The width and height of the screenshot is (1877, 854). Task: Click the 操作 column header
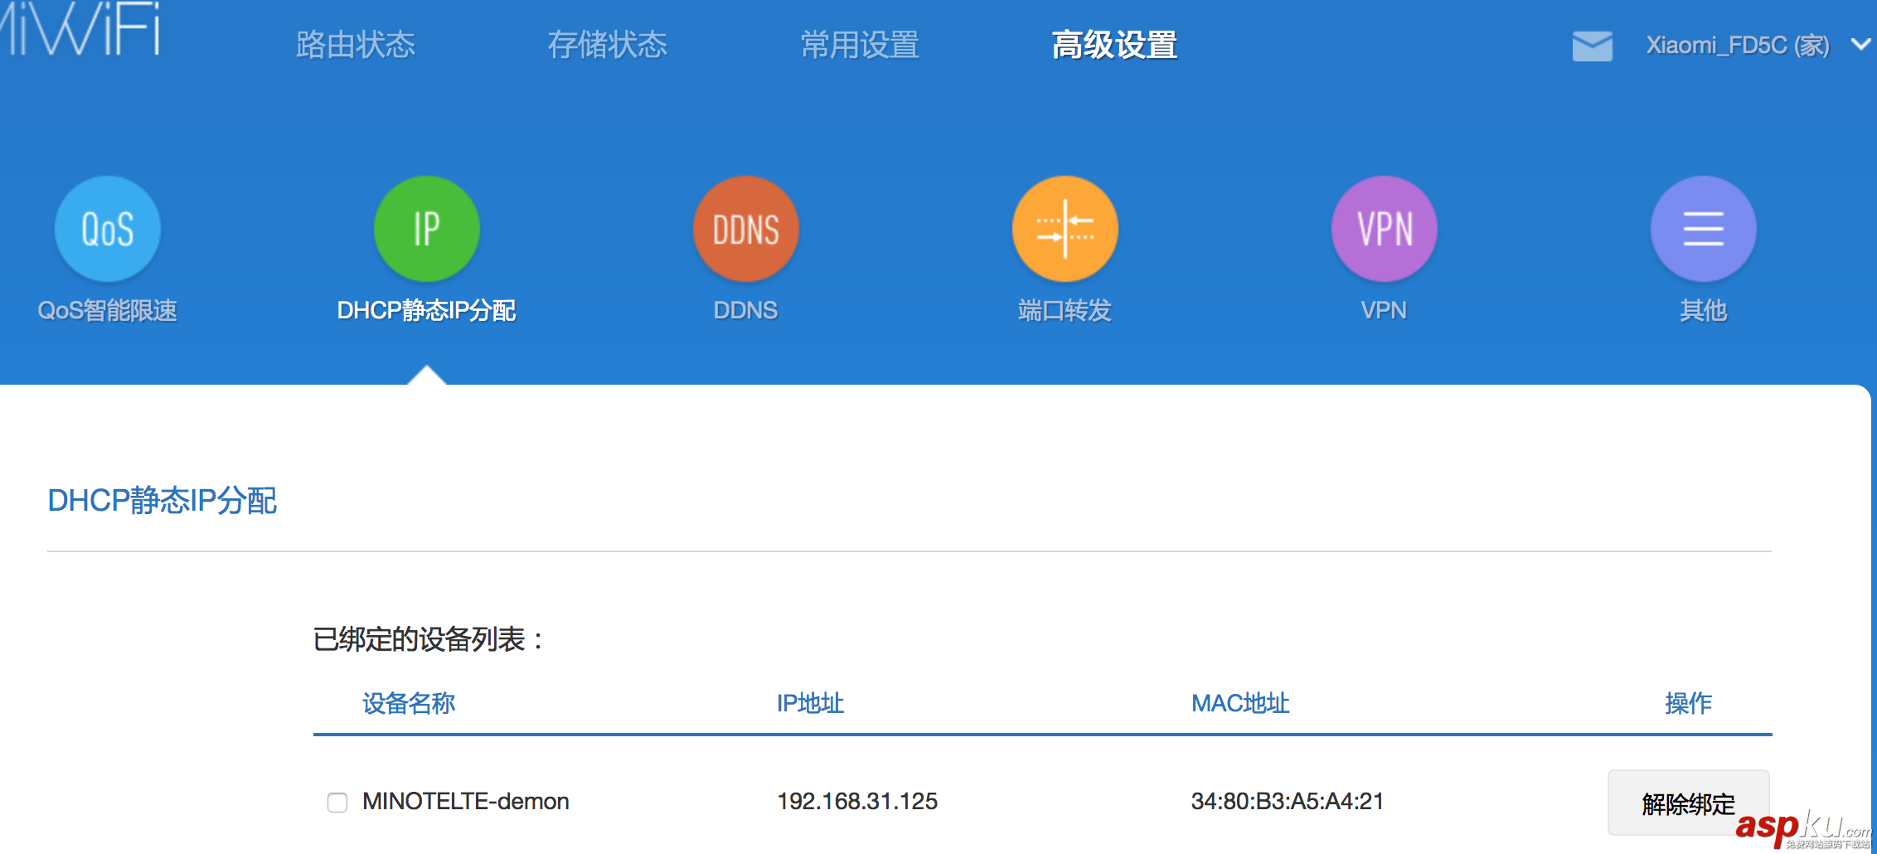1689,703
